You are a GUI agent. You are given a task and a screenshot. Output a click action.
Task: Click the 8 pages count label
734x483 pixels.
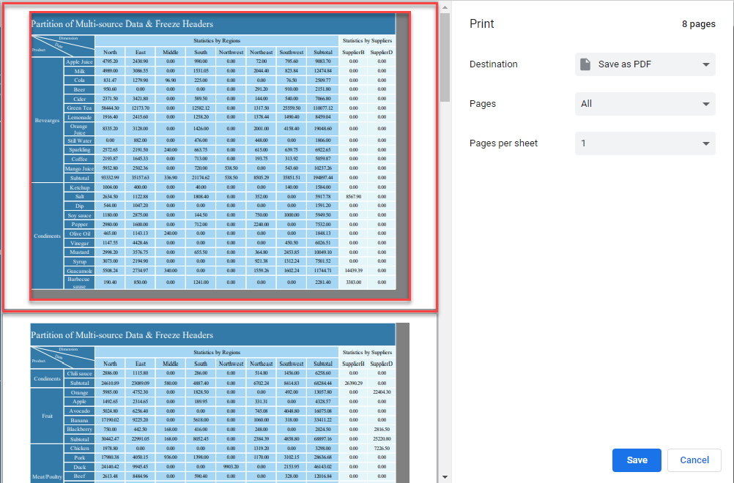coord(698,23)
